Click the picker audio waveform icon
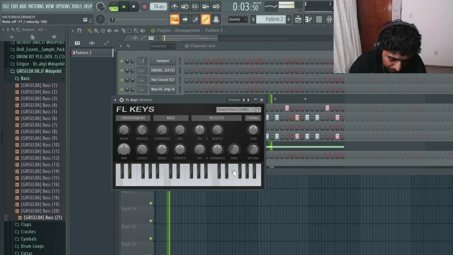Screen dimensions: 453x255 [92, 43]
